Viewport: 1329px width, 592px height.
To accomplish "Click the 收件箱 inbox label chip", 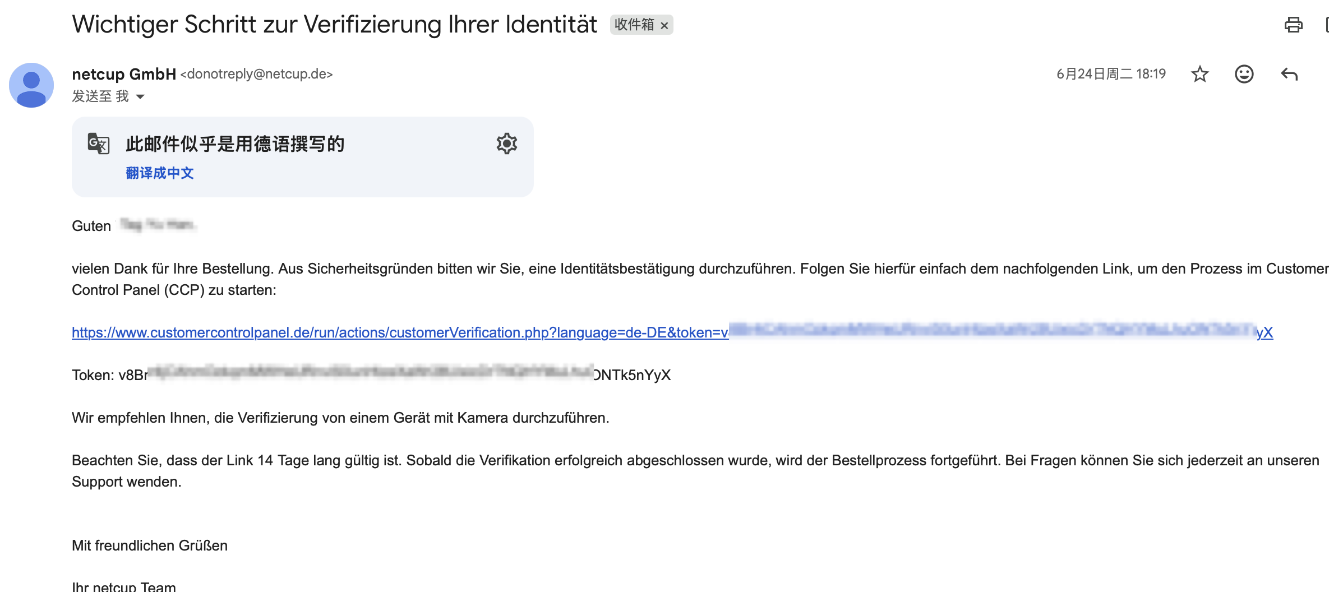I will (634, 25).
